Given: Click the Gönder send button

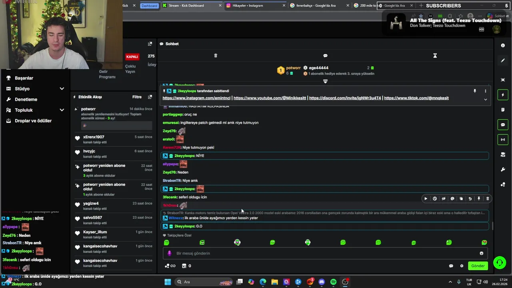Looking at the screenshot, I should tap(478, 266).
